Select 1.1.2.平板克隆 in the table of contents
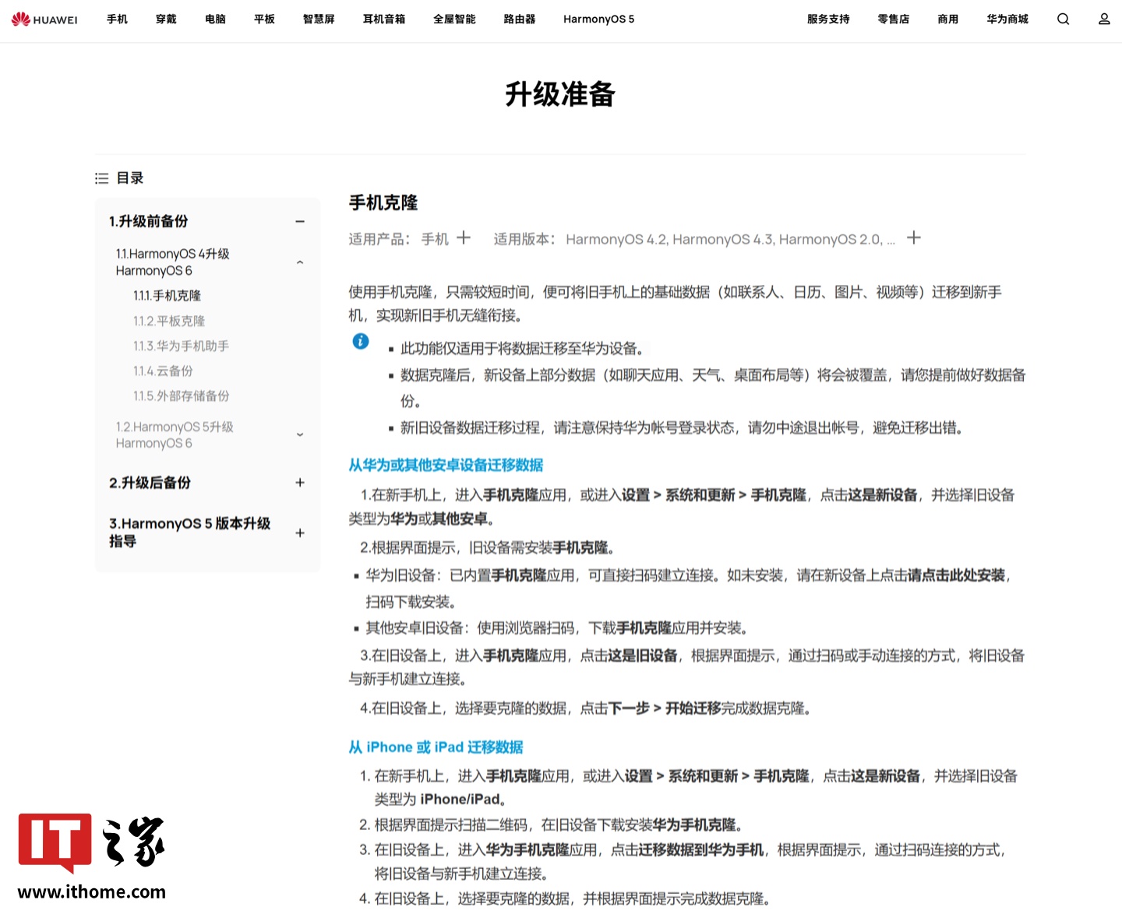1122x914 pixels. pyautogui.click(x=168, y=320)
